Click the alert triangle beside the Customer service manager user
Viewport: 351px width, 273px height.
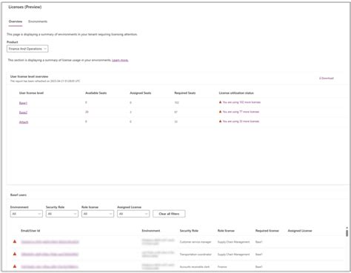[x=15, y=241]
